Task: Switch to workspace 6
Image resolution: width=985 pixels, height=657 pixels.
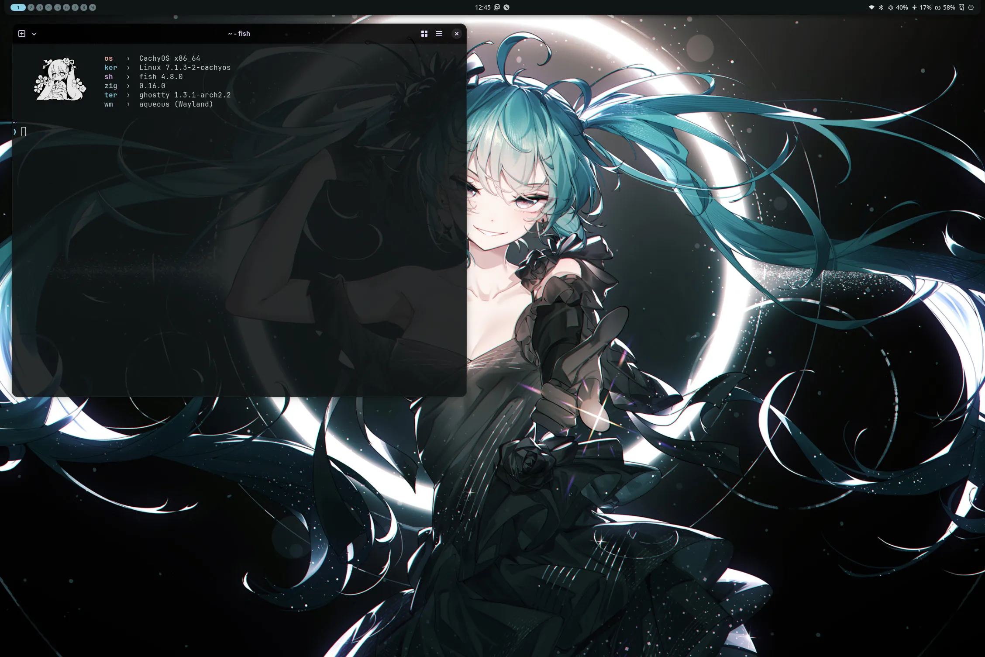Action: [x=66, y=7]
